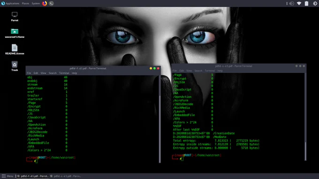This screenshot has width=319, height=179.
Task: Open Help menu in left terminal
Action: (74, 73)
